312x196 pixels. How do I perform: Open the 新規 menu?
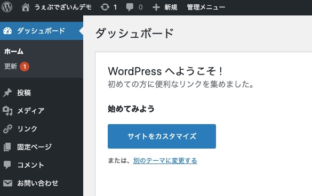(x=171, y=7)
